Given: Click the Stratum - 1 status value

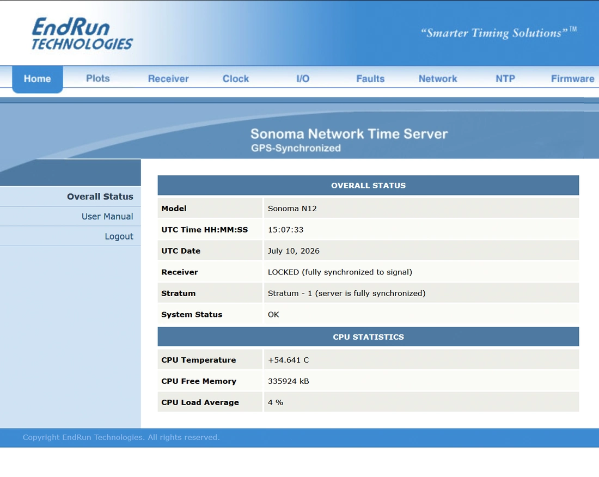Looking at the screenshot, I should point(346,293).
